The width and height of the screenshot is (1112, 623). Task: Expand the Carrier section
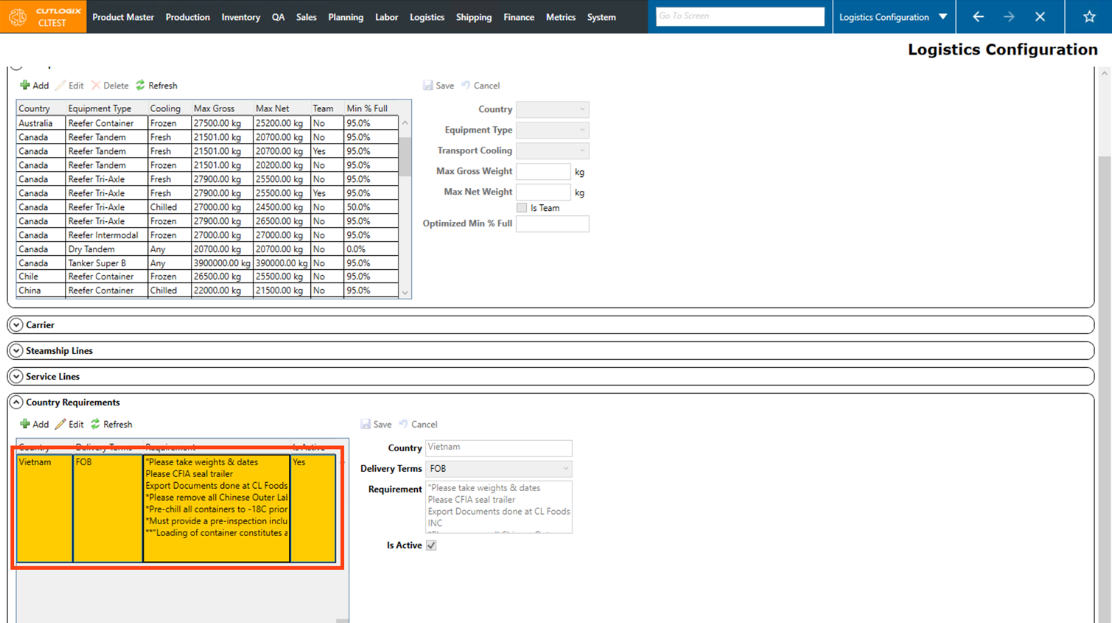click(16, 325)
